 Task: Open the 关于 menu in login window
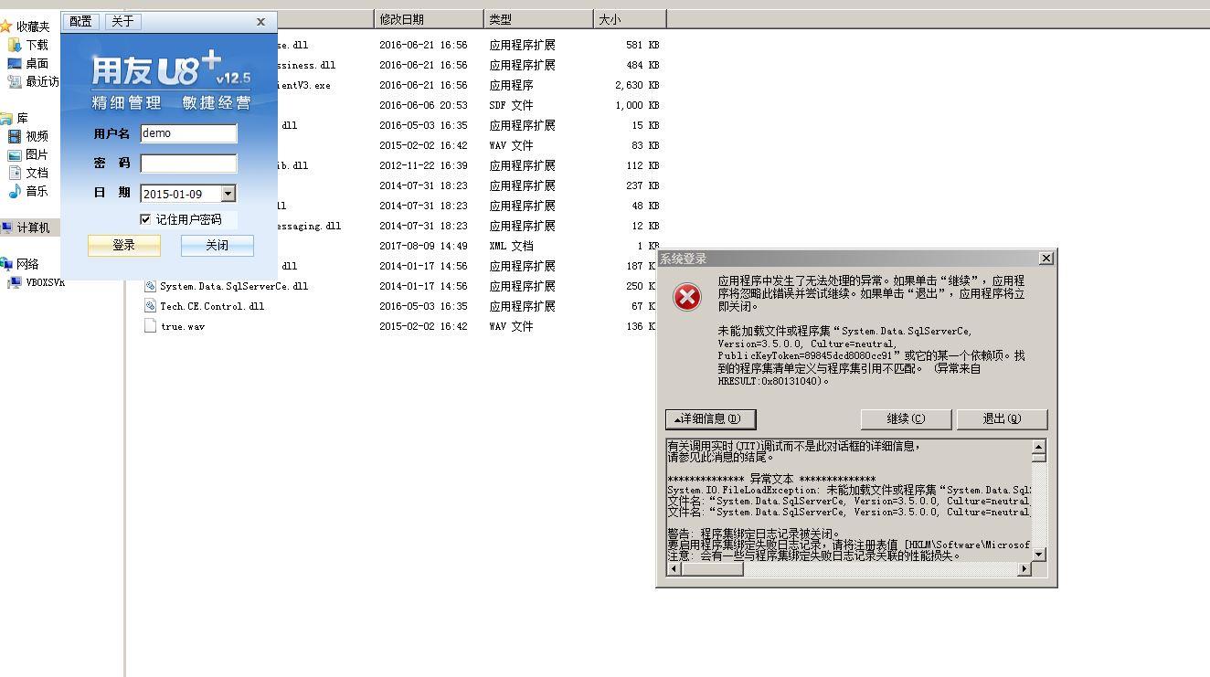[x=122, y=21]
